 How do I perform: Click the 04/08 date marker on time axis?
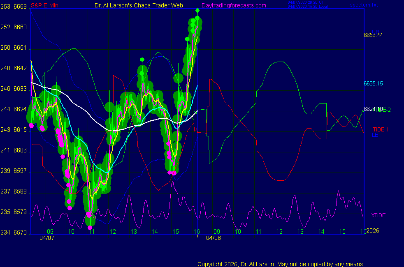pos(214,238)
